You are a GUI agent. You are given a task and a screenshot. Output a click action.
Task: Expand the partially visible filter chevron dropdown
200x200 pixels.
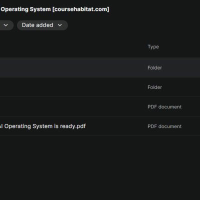[6, 25]
